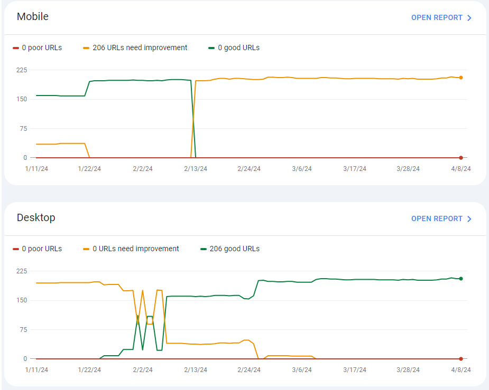Screen dimensions: 489x390
Task: Click the red poor URLs marker in Desktop legend
Action: click(16, 249)
